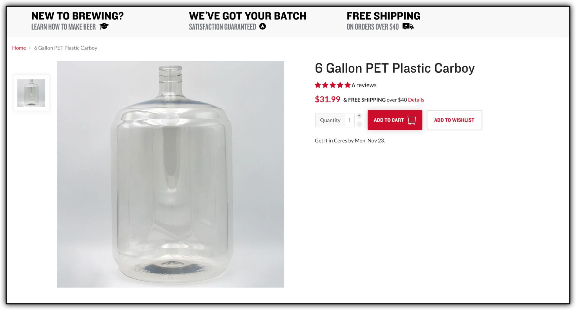Click the first red star in the rating

pos(318,85)
